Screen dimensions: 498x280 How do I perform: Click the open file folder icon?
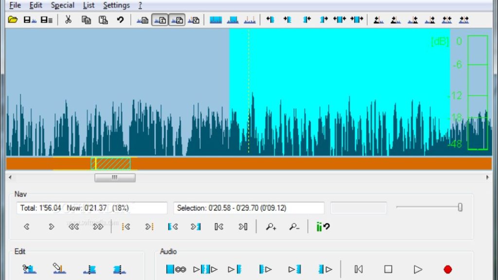click(13, 20)
